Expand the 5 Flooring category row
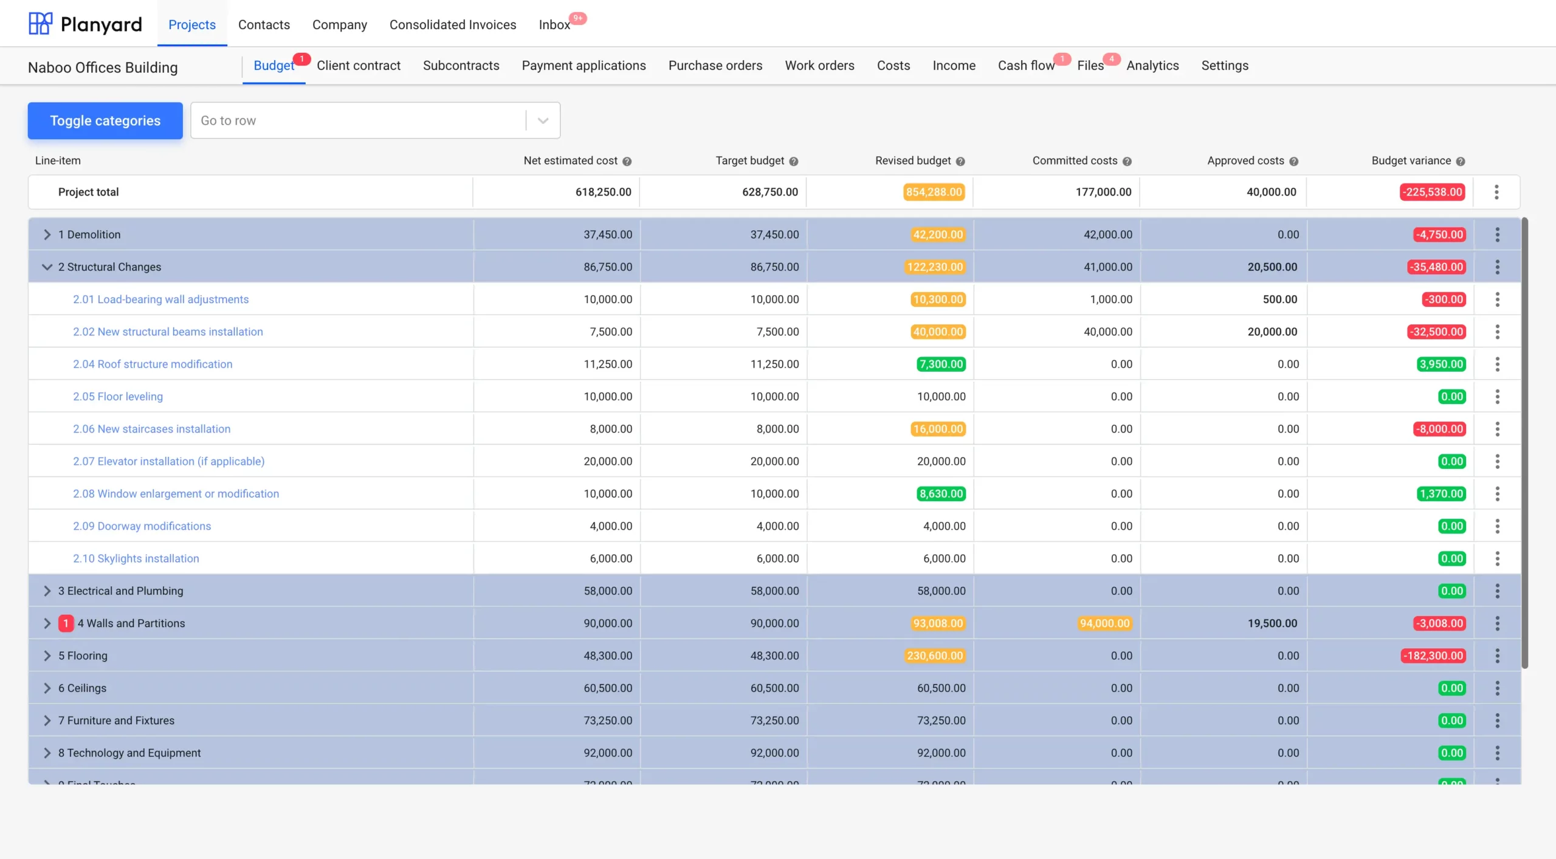 click(x=47, y=656)
